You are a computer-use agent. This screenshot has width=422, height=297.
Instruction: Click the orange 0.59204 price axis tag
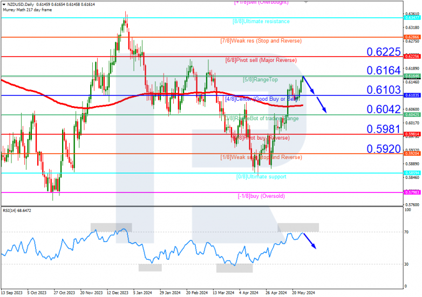point(412,154)
